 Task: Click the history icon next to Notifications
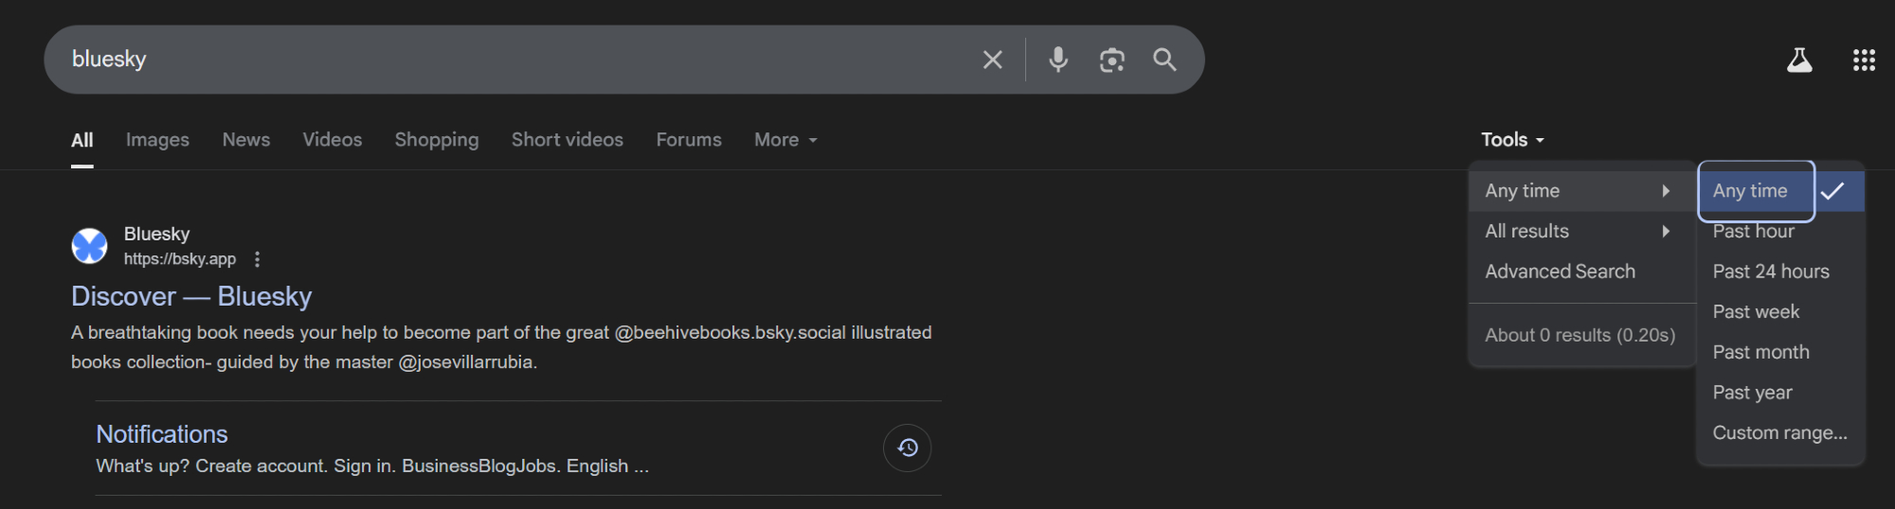[907, 448]
